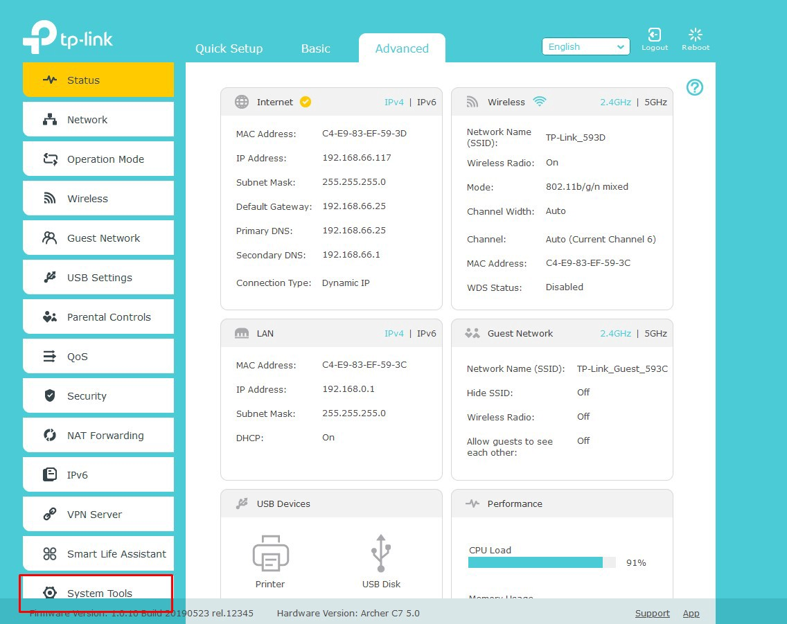The height and width of the screenshot is (624, 787).
Task: Switch Guest Network panel to 5GHz
Action: (x=655, y=334)
